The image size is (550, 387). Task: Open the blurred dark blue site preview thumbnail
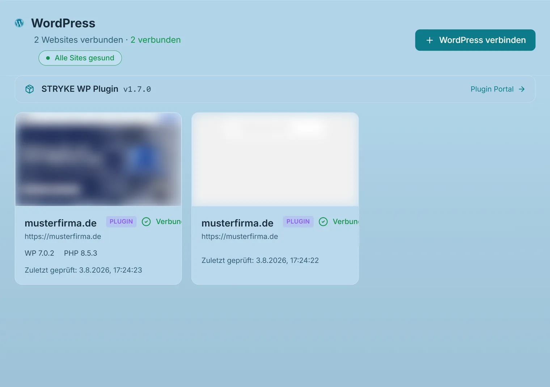tap(98, 159)
